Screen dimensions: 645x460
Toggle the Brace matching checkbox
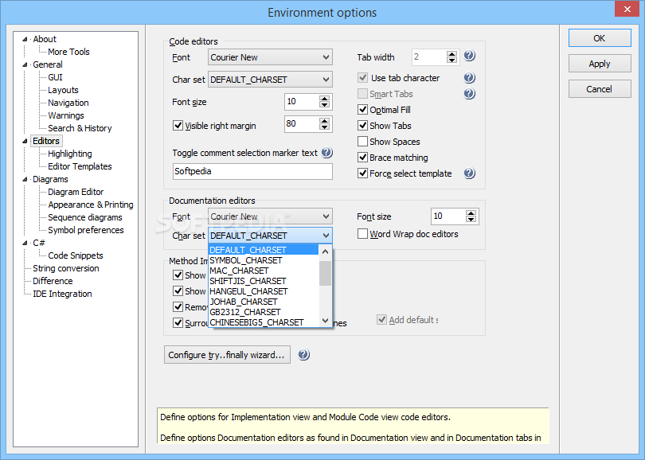click(x=363, y=158)
